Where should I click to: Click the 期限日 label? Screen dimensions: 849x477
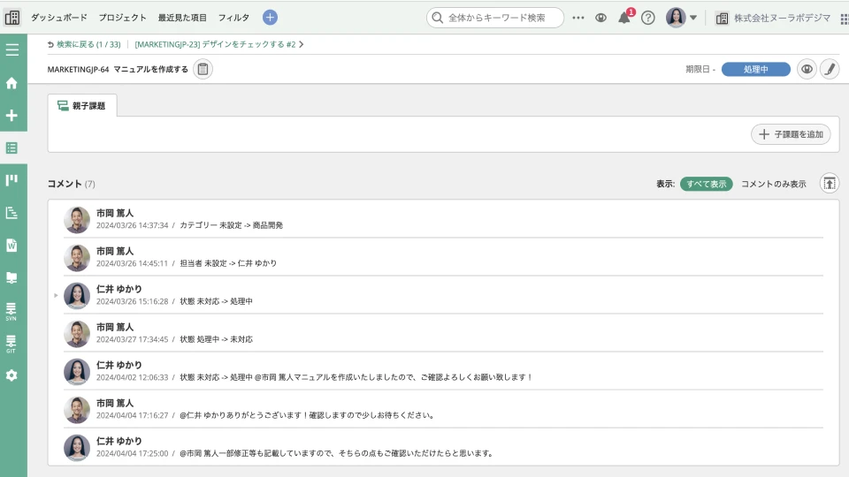[698, 69]
